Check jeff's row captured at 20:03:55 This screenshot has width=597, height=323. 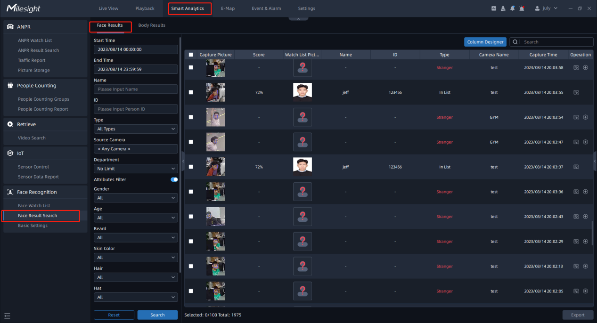point(191,92)
